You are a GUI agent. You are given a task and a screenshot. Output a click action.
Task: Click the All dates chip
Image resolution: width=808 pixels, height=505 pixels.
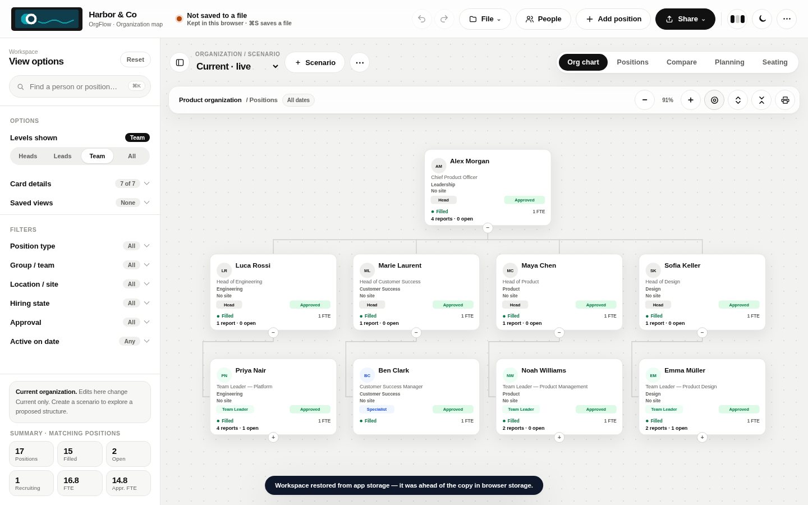(x=299, y=100)
